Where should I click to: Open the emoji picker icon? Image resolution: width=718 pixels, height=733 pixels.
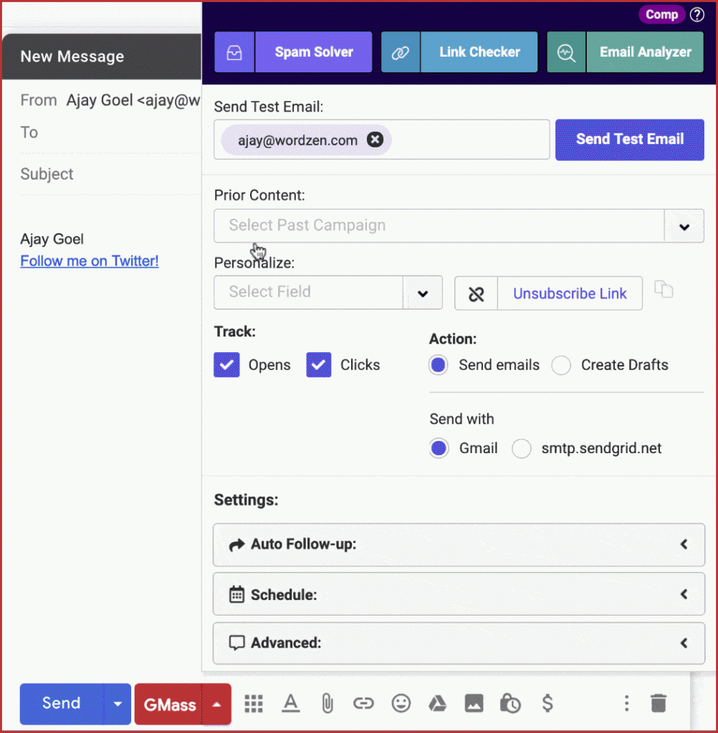(401, 704)
